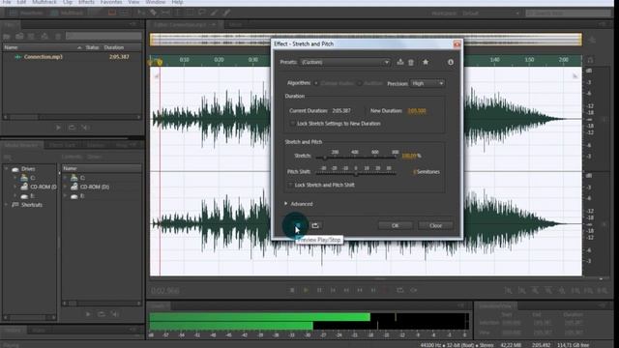
Task: Select the first Algorithm radio option
Action: [316, 83]
